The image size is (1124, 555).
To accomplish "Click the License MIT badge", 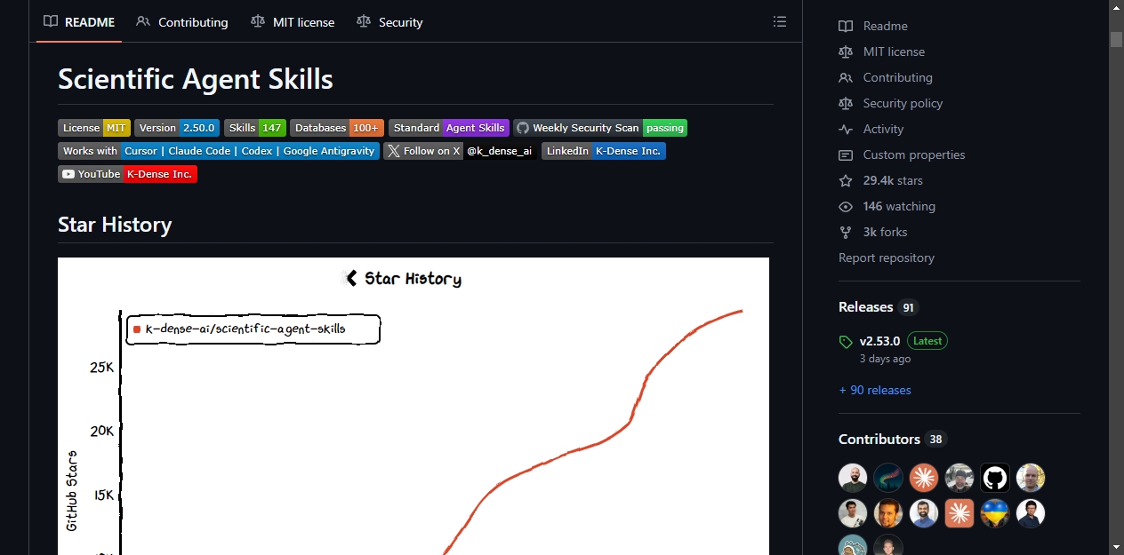I will (x=94, y=128).
